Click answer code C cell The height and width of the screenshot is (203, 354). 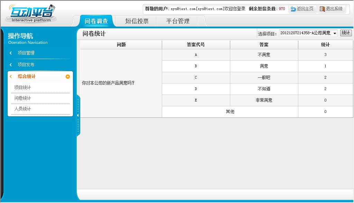[196, 78]
